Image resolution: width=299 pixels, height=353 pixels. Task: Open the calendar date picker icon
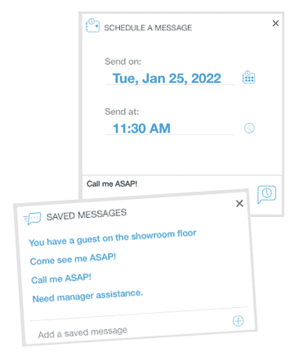[x=248, y=77]
